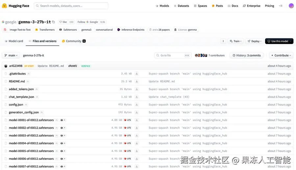Open the config.json file
296x170 pixels.
coord(16,105)
